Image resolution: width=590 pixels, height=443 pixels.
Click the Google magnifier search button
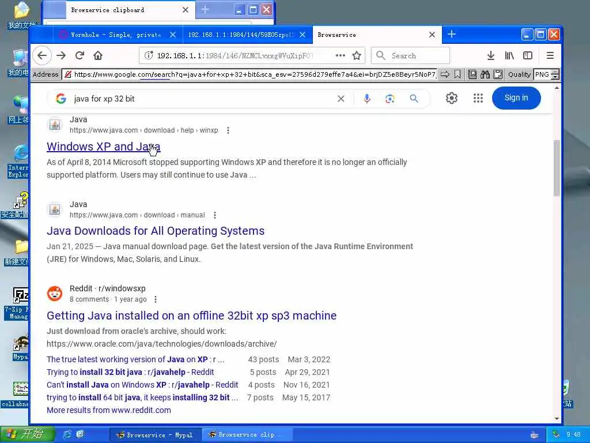pos(414,99)
